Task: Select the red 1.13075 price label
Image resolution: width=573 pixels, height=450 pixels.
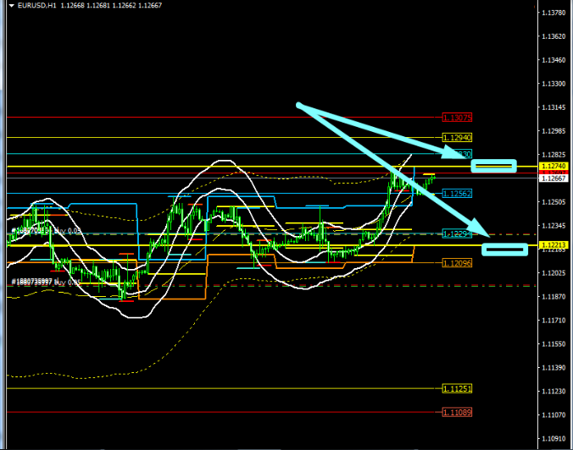Action: coord(457,118)
